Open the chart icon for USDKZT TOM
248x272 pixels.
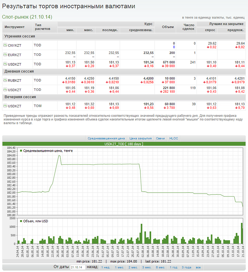[5, 106]
